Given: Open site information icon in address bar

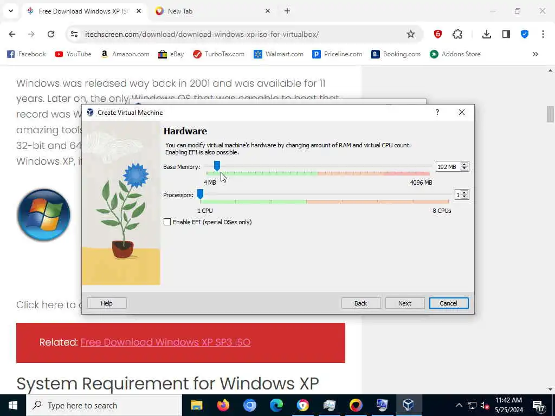Looking at the screenshot, I should [74, 34].
